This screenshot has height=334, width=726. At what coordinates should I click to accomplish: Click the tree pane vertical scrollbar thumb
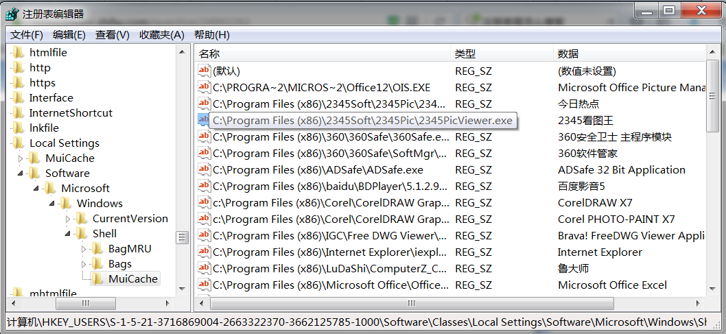(x=183, y=238)
